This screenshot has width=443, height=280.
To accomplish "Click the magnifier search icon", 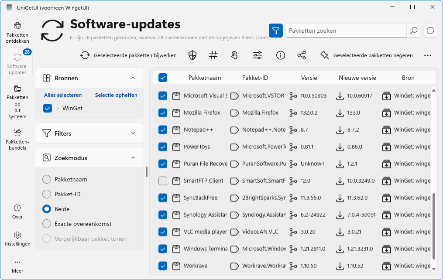I will coord(414,31).
